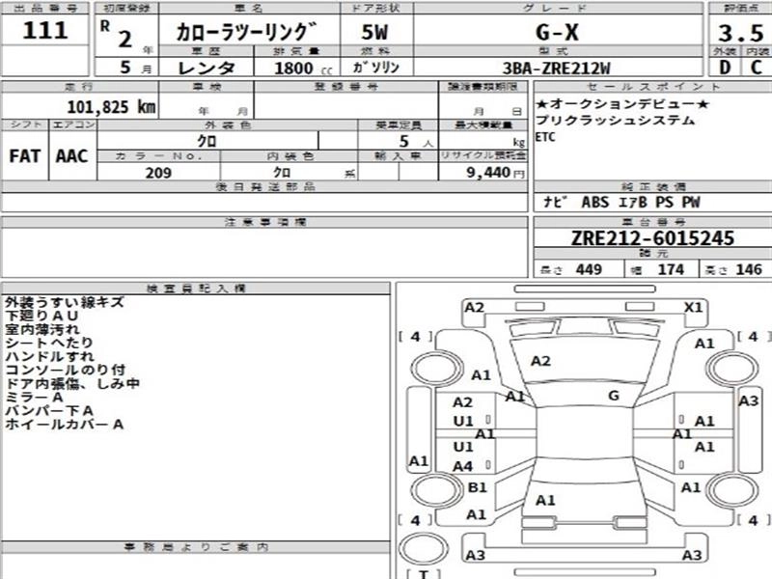Select the length value 449

pos(589,269)
